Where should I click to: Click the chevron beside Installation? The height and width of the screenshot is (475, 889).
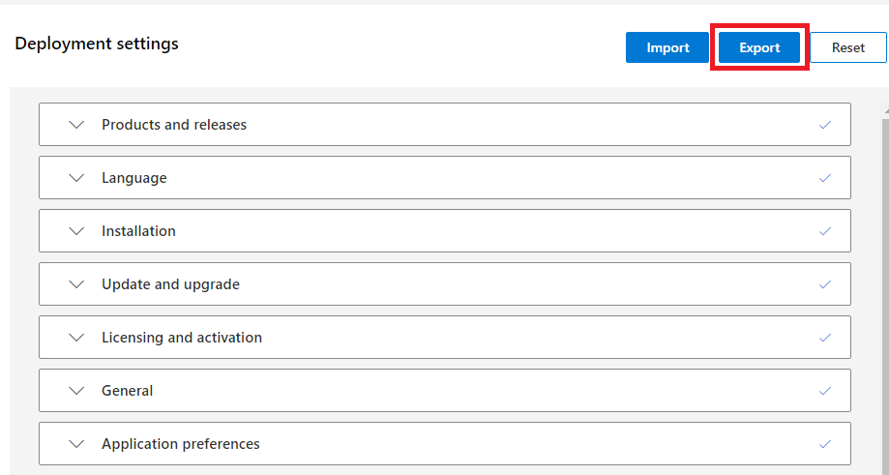pyautogui.click(x=77, y=231)
